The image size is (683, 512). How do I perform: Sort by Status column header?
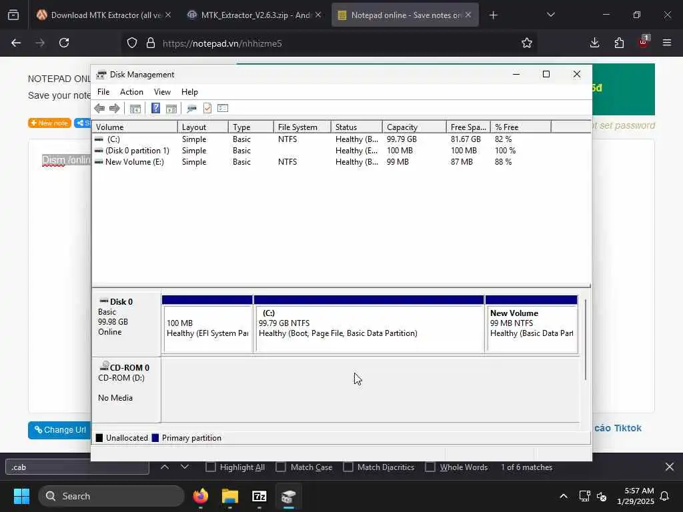tap(357, 127)
